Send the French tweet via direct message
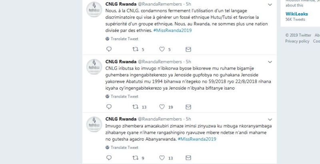The height and width of the screenshot is (164, 320). coord(188,49)
